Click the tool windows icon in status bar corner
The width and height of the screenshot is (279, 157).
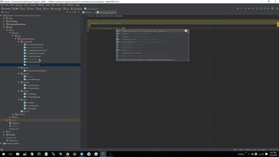2,150
